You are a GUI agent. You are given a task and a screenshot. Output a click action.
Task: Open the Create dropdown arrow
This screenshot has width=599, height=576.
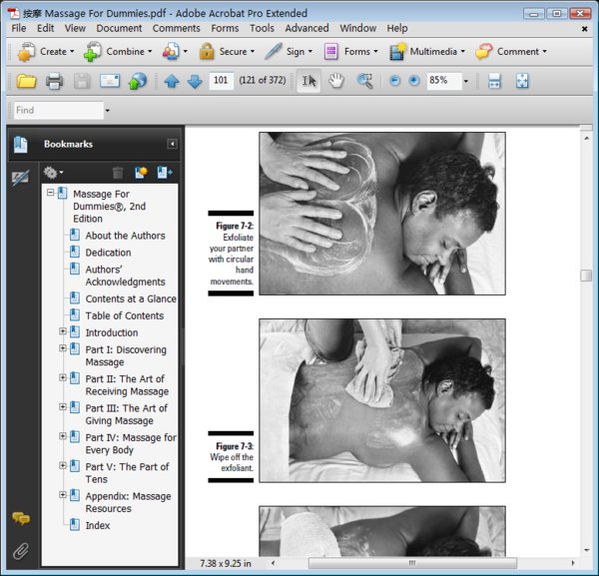click(72, 52)
